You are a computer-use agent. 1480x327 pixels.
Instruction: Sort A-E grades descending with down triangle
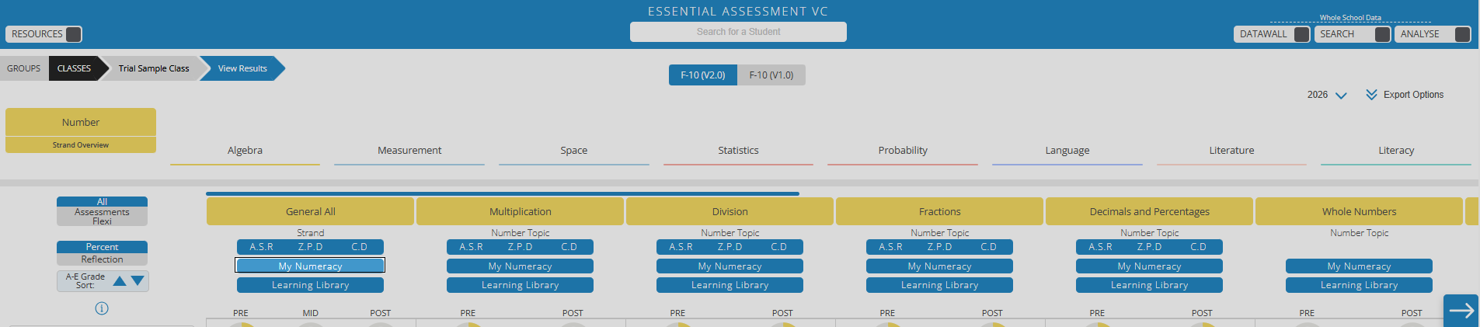click(138, 280)
